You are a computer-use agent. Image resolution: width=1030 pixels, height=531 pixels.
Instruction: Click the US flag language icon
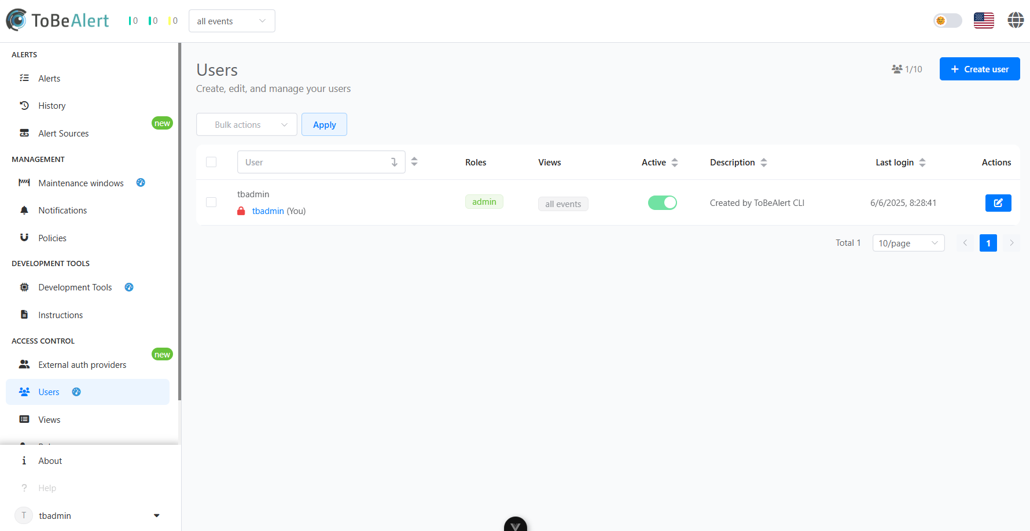pos(984,20)
